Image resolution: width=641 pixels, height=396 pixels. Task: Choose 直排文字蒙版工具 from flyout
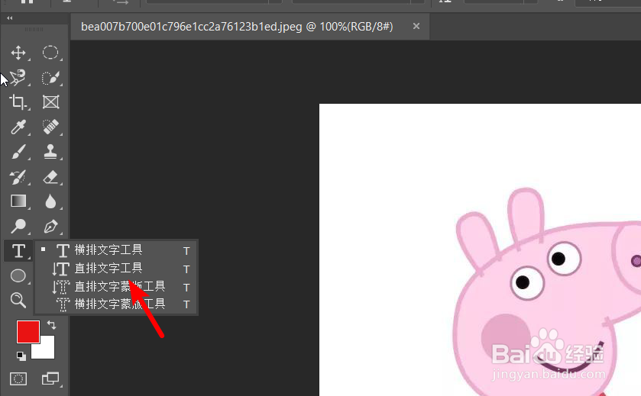[x=116, y=287]
